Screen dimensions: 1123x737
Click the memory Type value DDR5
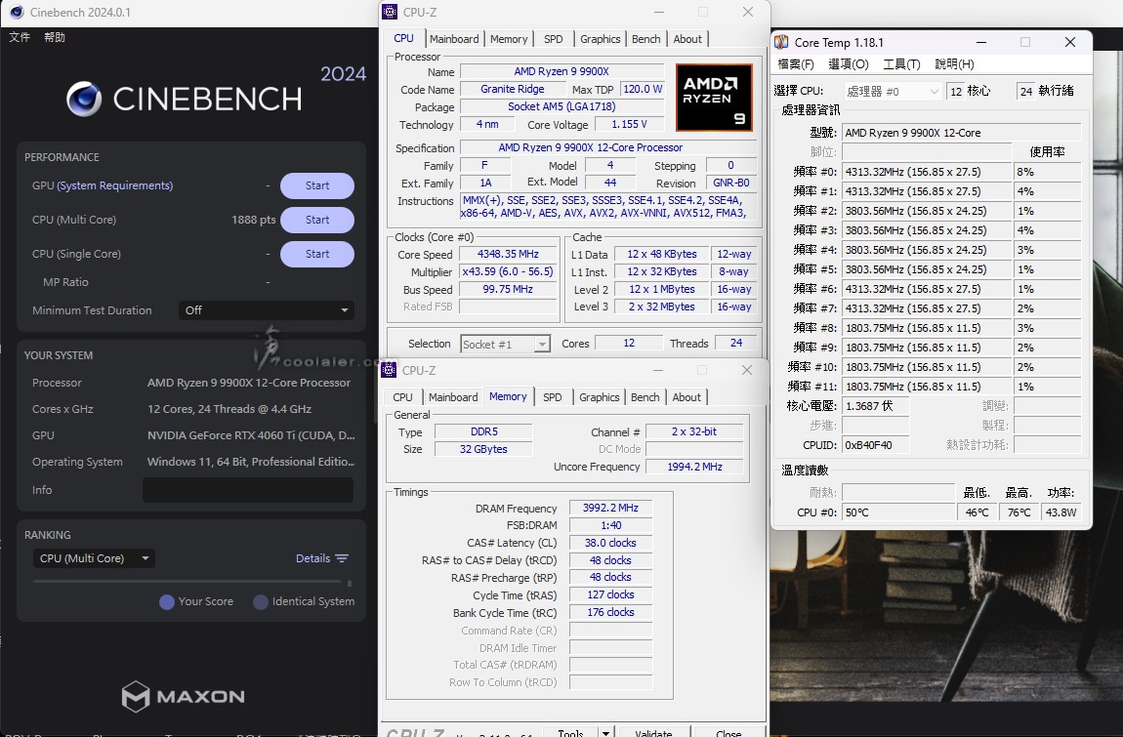click(483, 431)
